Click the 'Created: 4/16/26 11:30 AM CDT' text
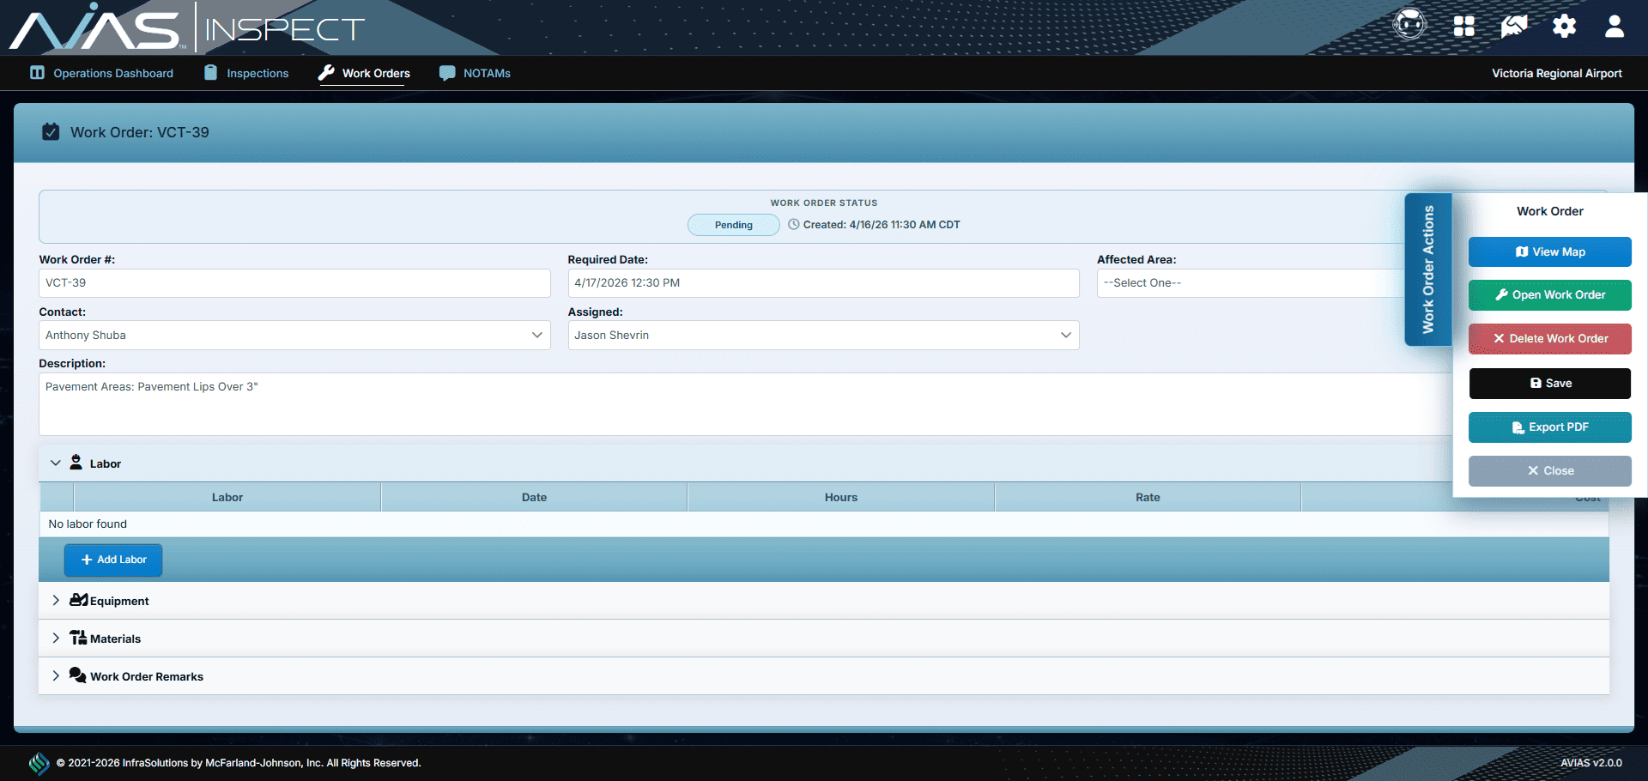This screenshot has height=781, width=1648. tap(882, 224)
